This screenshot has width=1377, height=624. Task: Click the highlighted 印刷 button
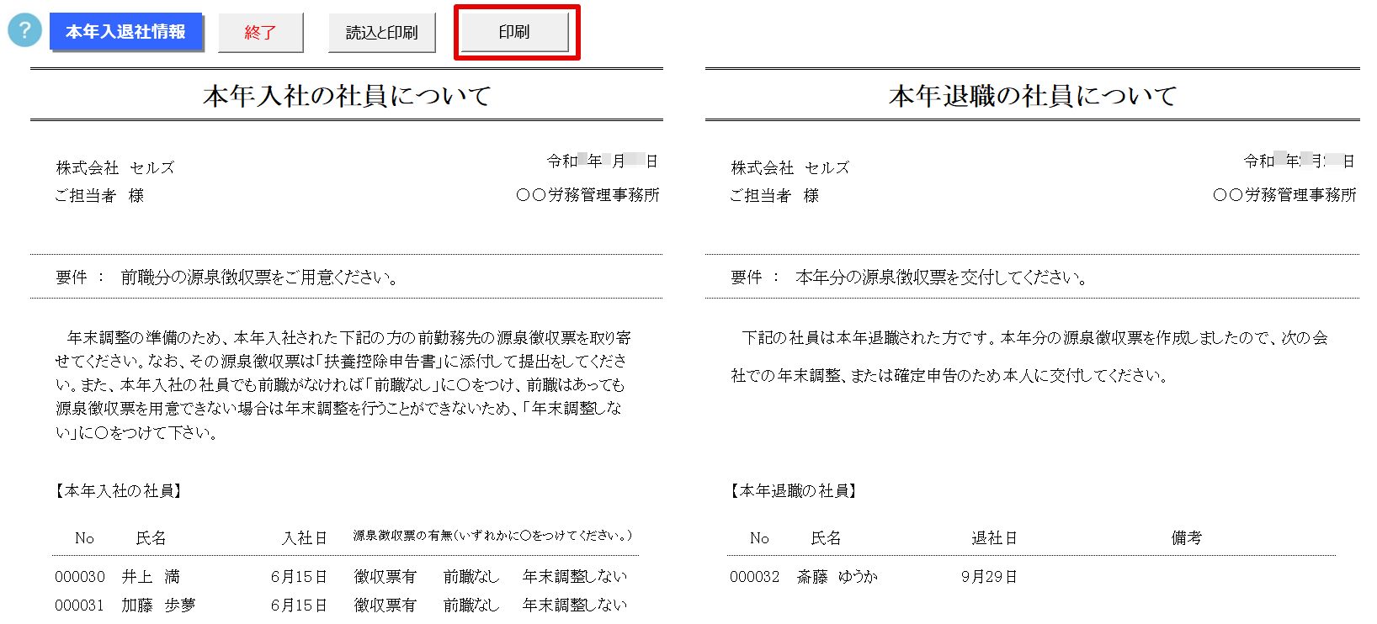pos(514,33)
